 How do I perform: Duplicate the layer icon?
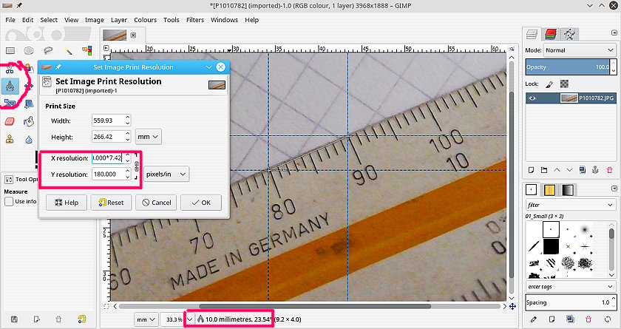[x=583, y=170]
